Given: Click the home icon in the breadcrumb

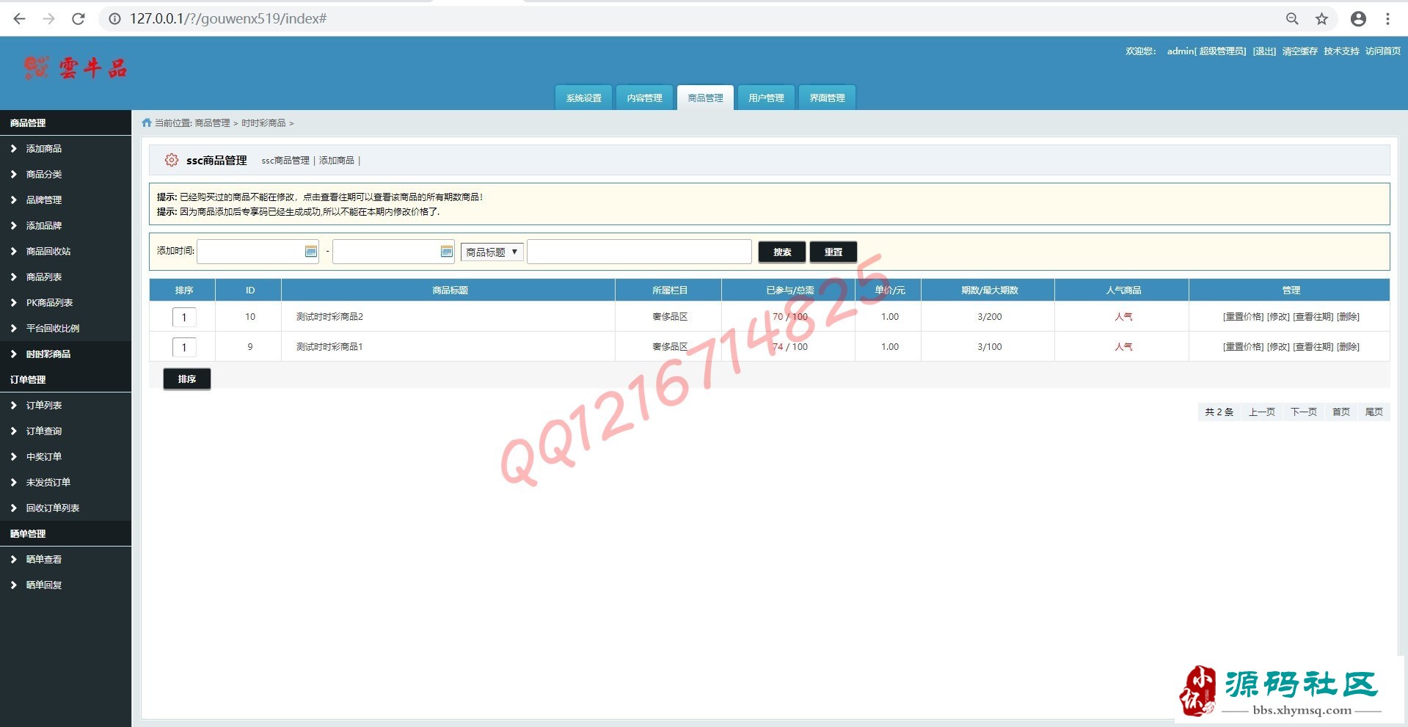Looking at the screenshot, I should 147,123.
